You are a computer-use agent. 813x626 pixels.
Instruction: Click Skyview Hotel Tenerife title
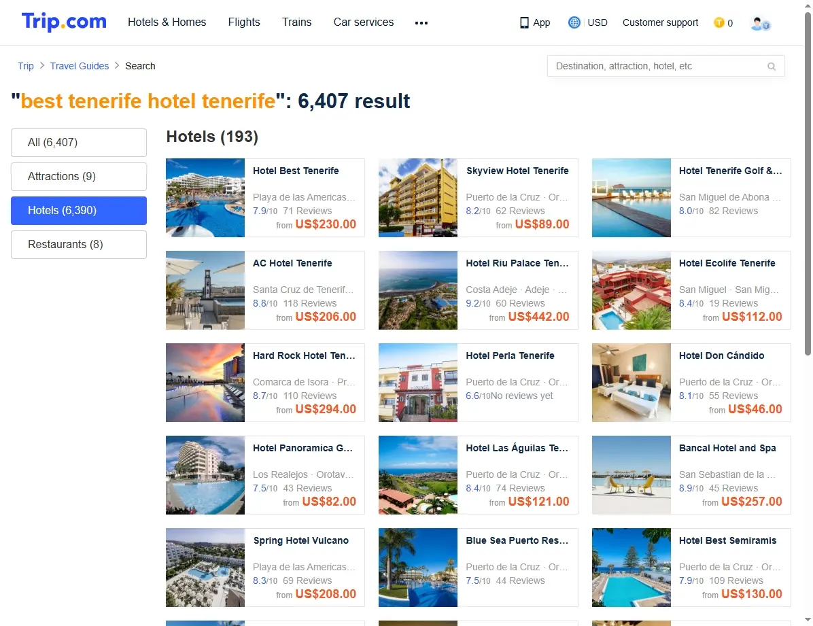(517, 171)
